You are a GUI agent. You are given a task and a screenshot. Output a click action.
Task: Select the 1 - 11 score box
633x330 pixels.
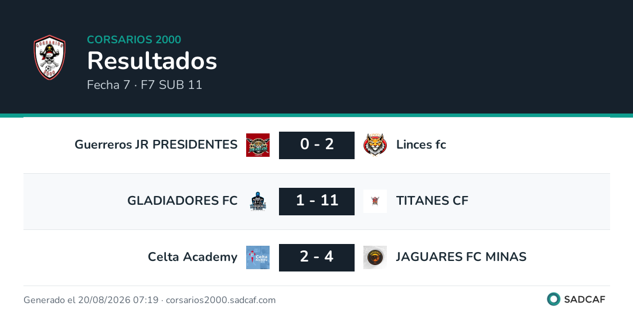click(x=316, y=201)
